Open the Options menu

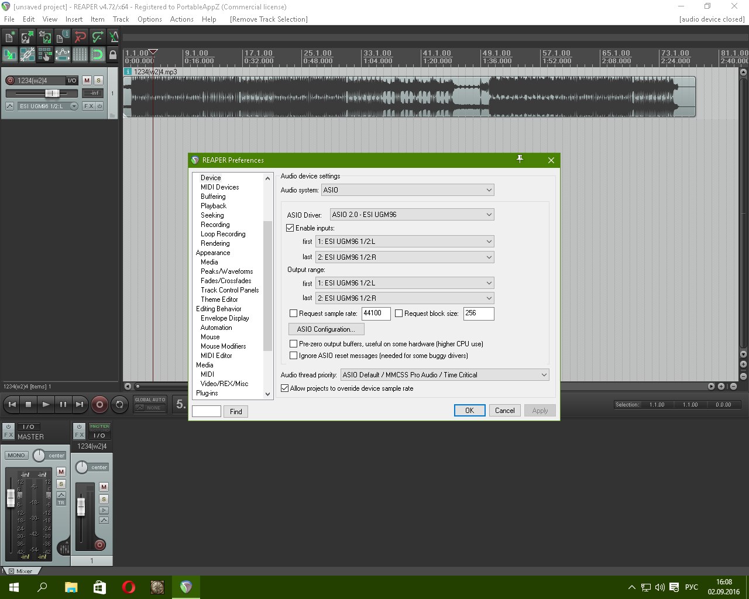[x=150, y=19]
